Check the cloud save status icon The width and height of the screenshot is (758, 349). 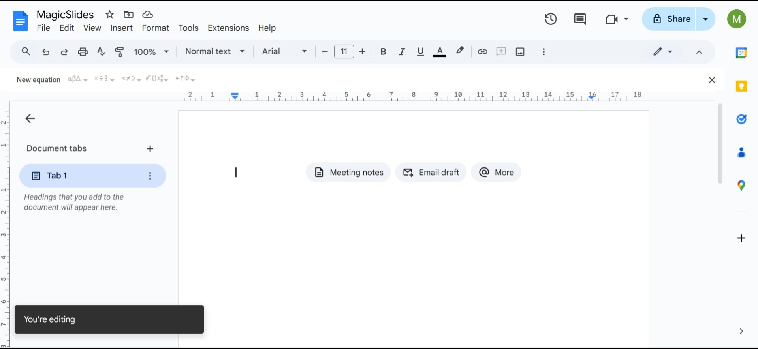(x=147, y=15)
